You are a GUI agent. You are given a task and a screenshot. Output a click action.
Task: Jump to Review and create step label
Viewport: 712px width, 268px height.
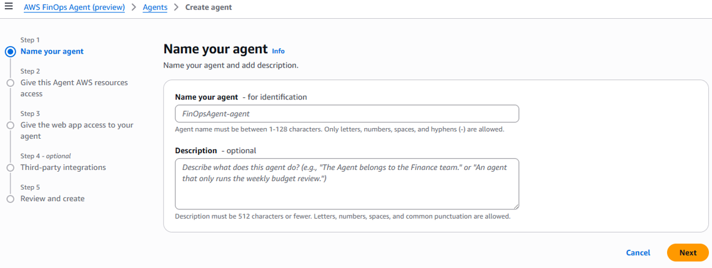[52, 199]
